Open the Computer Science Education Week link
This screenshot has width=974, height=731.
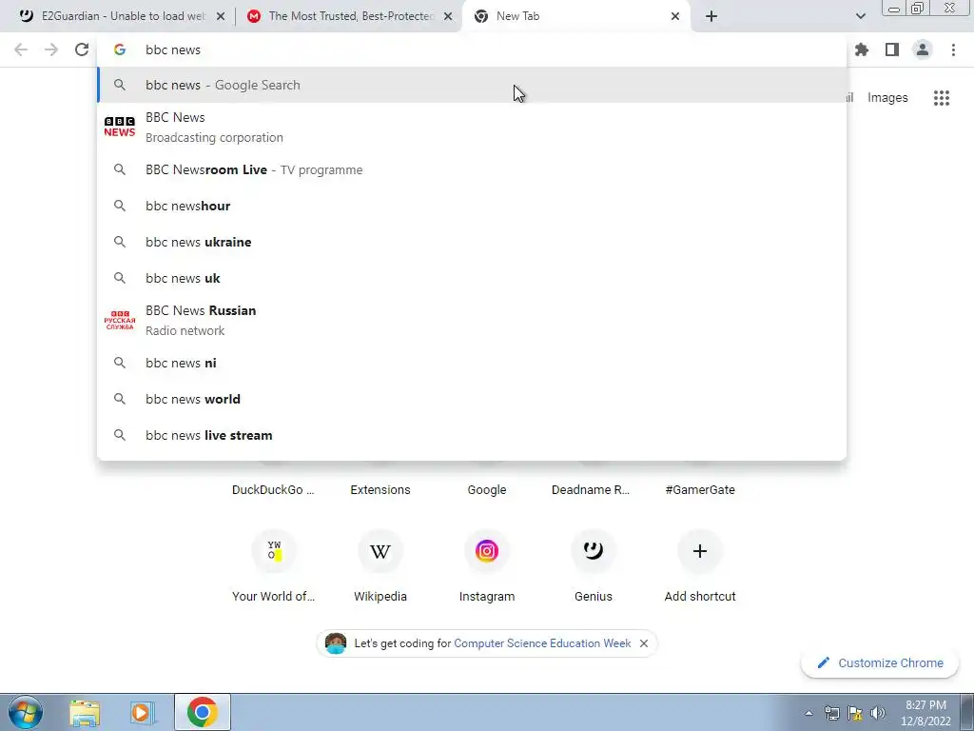pyautogui.click(x=542, y=643)
